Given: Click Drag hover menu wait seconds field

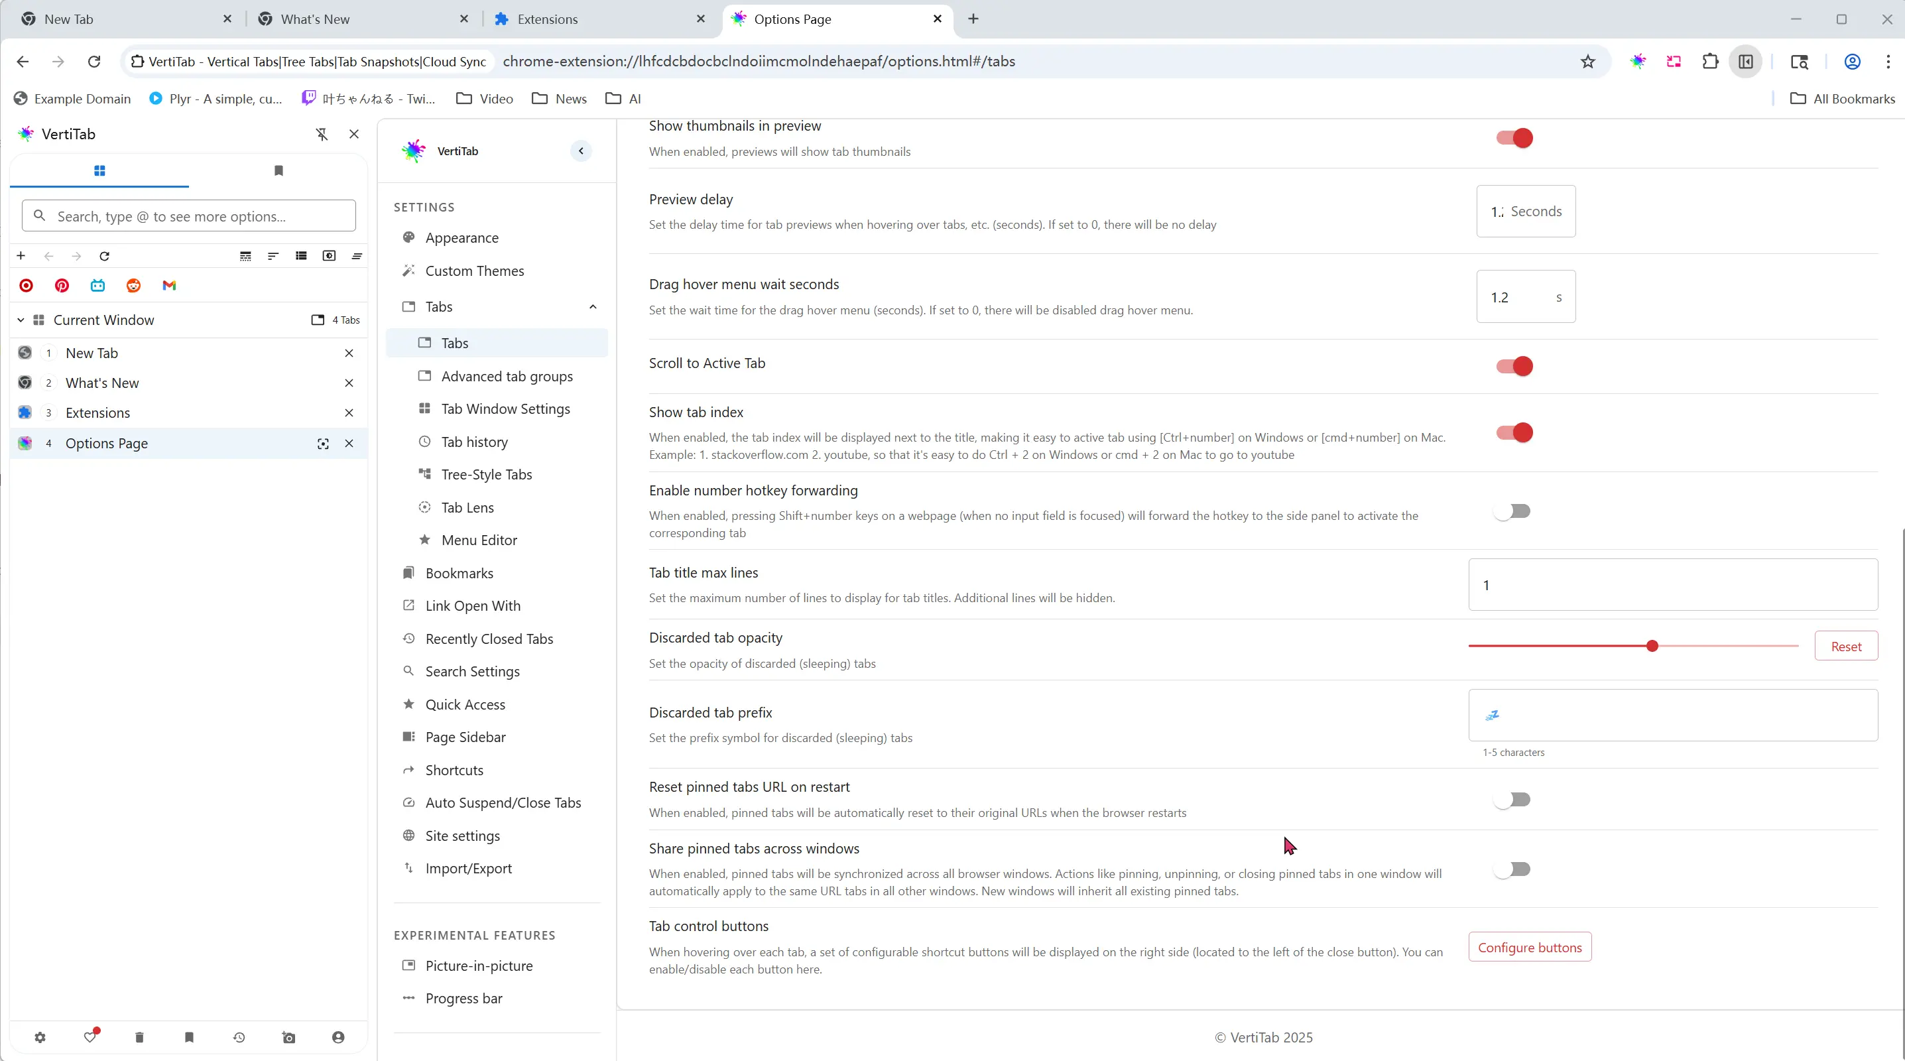Looking at the screenshot, I should (x=1526, y=296).
